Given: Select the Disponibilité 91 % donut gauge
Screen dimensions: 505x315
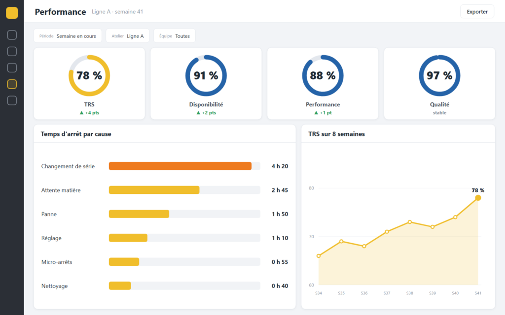Looking at the screenshot, I should tap(206, 75).
